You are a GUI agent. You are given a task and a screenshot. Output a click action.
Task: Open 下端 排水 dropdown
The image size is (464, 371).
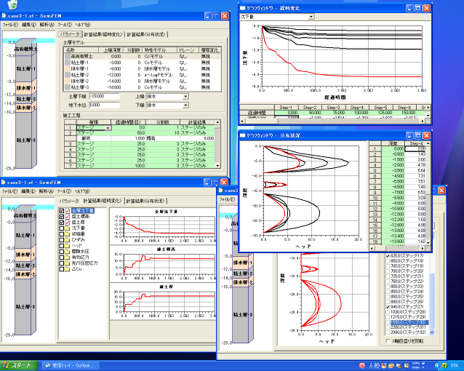coord(185,105)
